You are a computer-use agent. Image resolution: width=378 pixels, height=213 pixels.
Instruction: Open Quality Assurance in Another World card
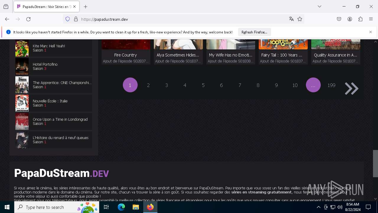tap(335, 52)
